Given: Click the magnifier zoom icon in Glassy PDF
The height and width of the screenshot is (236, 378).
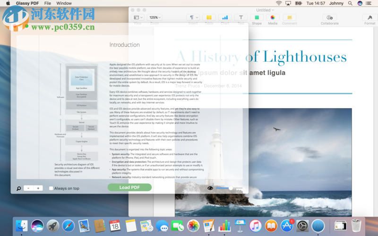Looking at the screenshot, I should coord(18,188).
